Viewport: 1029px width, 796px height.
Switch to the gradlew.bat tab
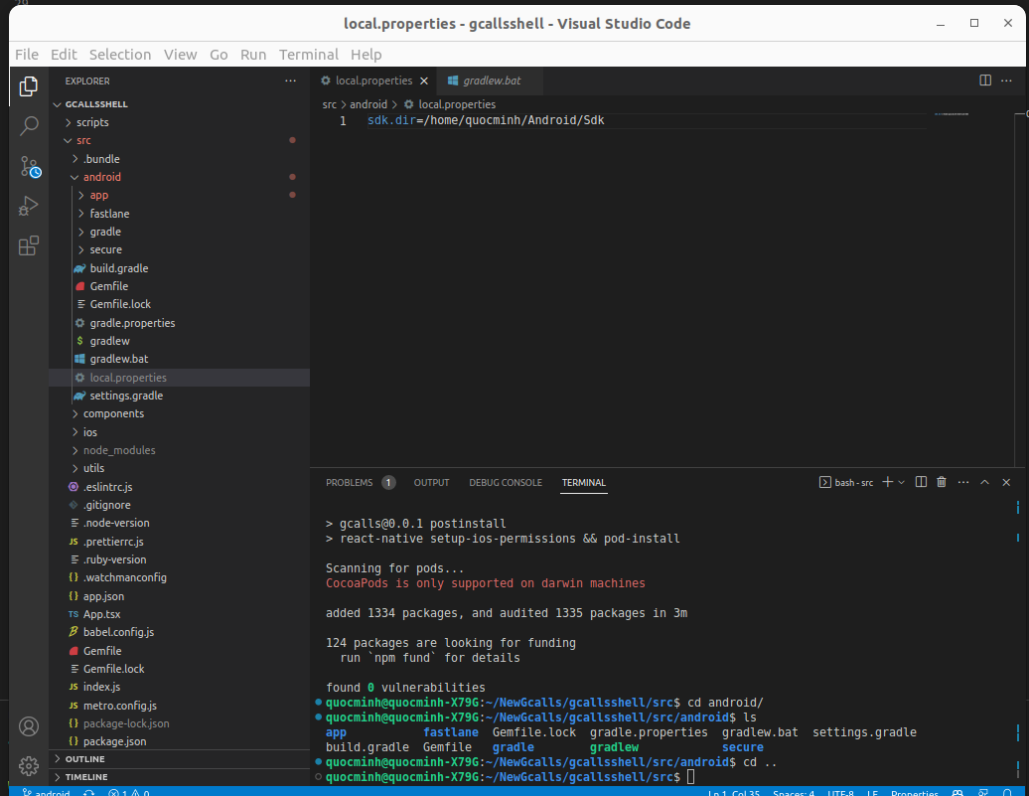[491, 80]
